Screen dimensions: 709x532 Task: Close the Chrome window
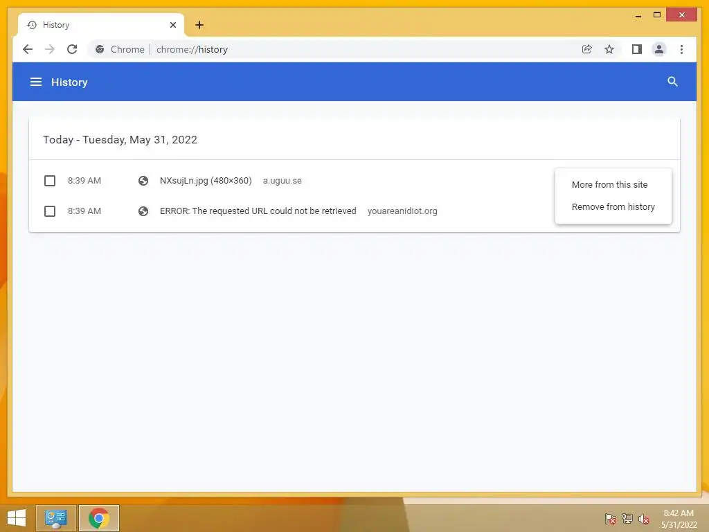pyautogui.click(x=682, y=15)
